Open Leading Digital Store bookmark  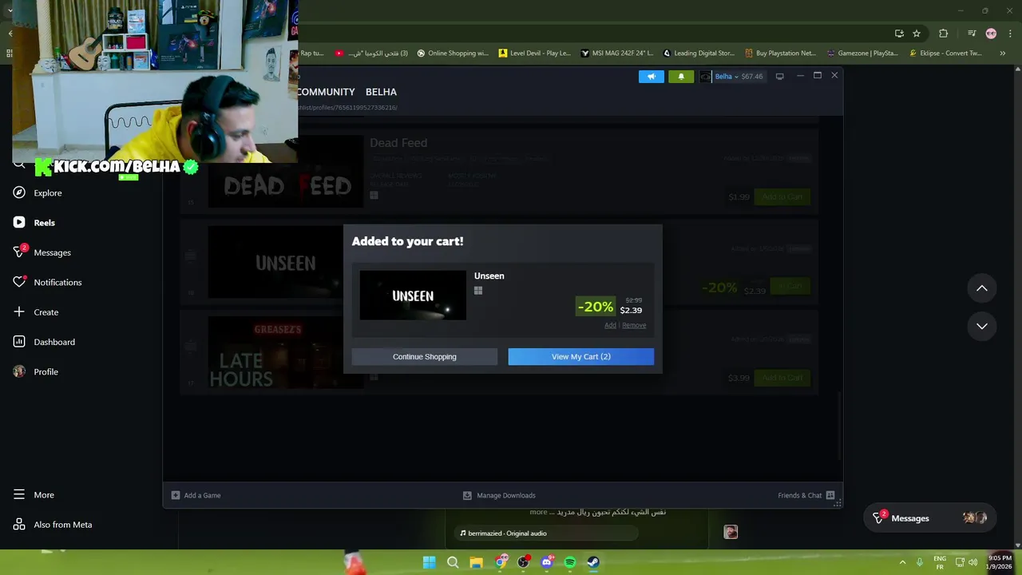[699, 54]
